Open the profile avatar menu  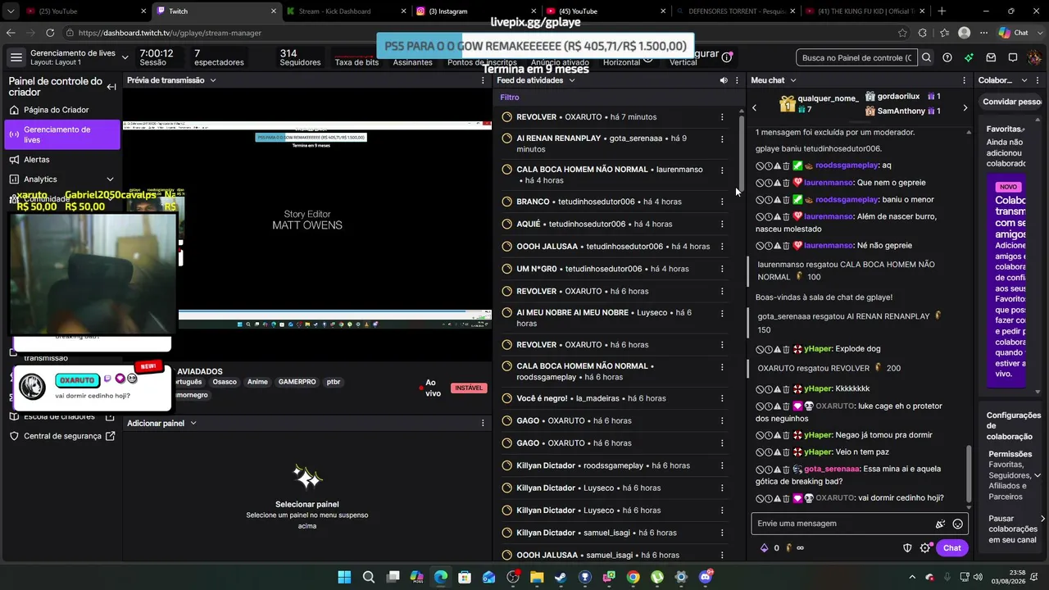[1034, 57]
